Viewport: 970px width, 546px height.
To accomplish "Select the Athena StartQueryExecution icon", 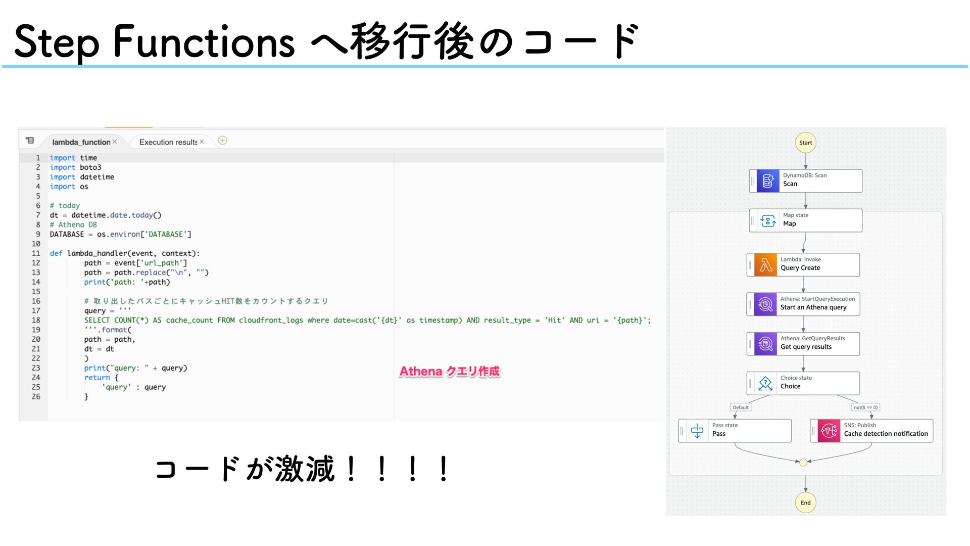I will 765,304.
